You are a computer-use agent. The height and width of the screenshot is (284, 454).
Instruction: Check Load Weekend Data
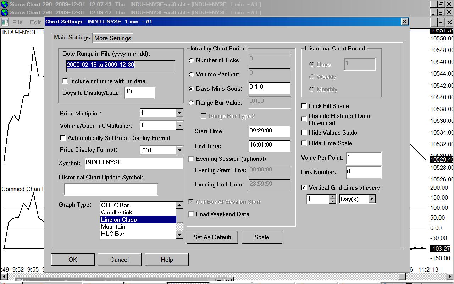pos(191,214)
